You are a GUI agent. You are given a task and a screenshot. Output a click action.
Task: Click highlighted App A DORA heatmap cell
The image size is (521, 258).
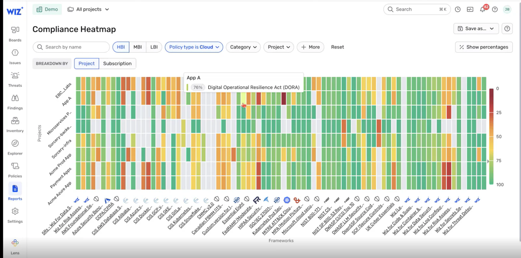tap(244, 98)
